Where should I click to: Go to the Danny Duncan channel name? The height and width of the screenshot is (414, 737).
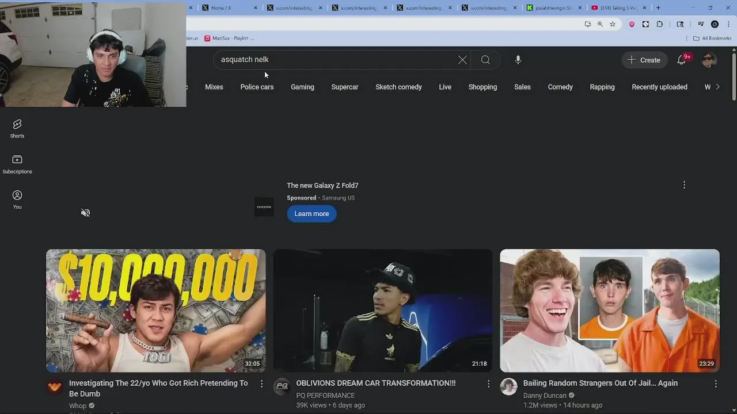pyautogui.click(x=545, y=396)
